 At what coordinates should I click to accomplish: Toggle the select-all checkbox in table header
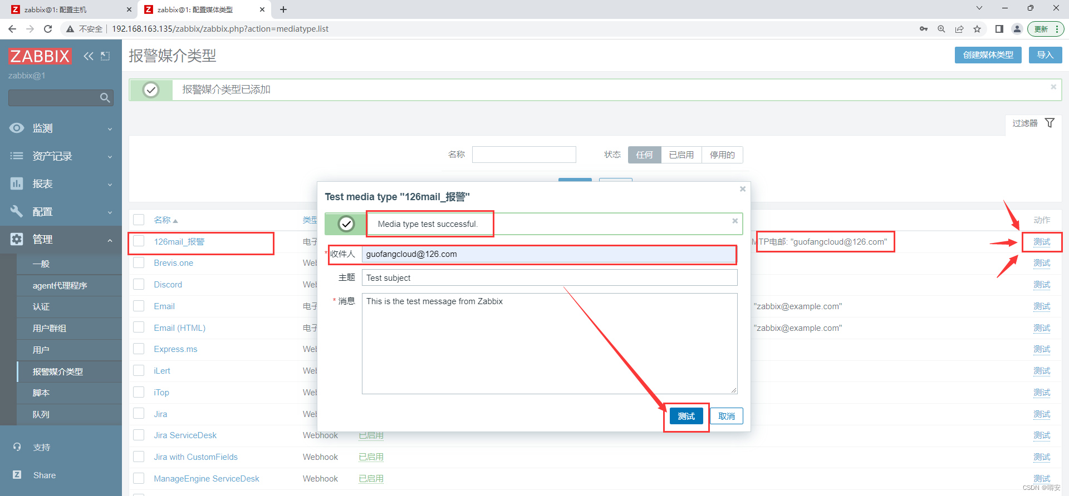[139, 220]
